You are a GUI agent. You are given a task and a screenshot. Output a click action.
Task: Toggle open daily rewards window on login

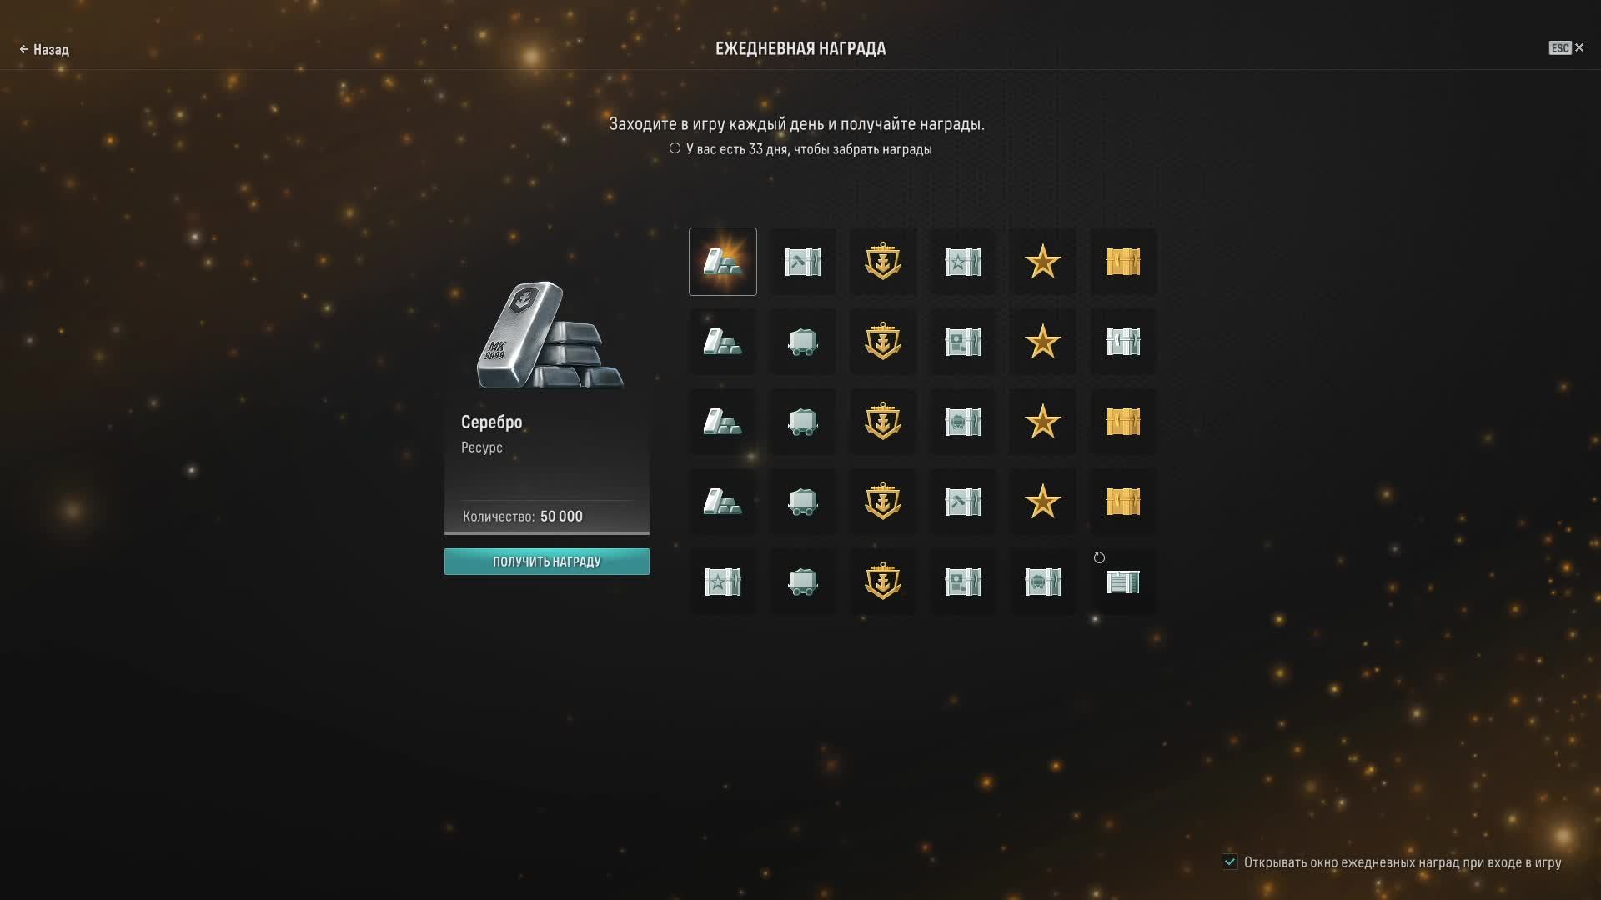click(x=1230, y=862)
